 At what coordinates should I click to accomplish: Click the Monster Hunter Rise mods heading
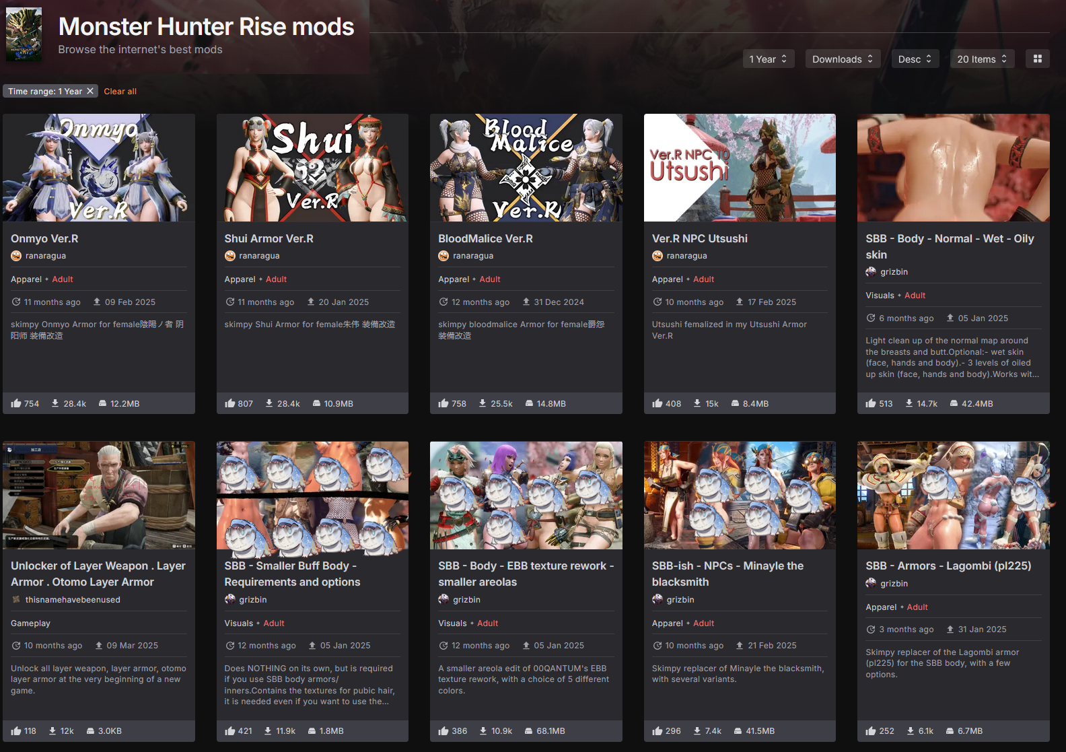(x=206, y=26)
